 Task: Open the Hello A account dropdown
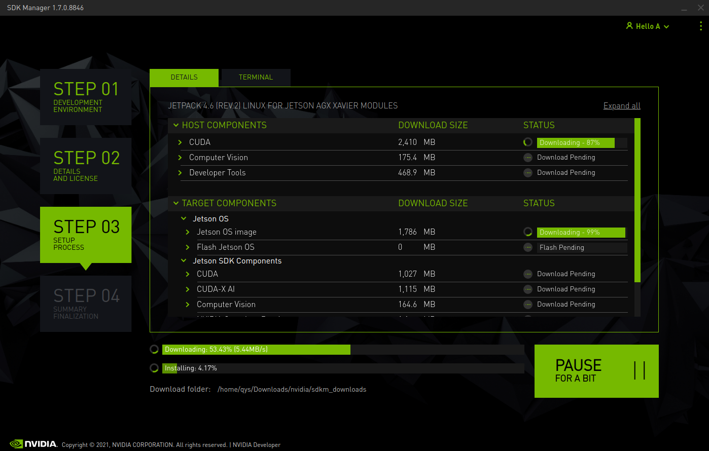(648, 26)
